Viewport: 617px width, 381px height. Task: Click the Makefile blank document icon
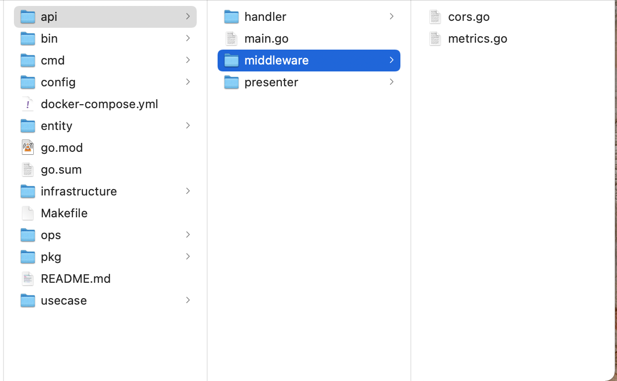click(28, 213)
